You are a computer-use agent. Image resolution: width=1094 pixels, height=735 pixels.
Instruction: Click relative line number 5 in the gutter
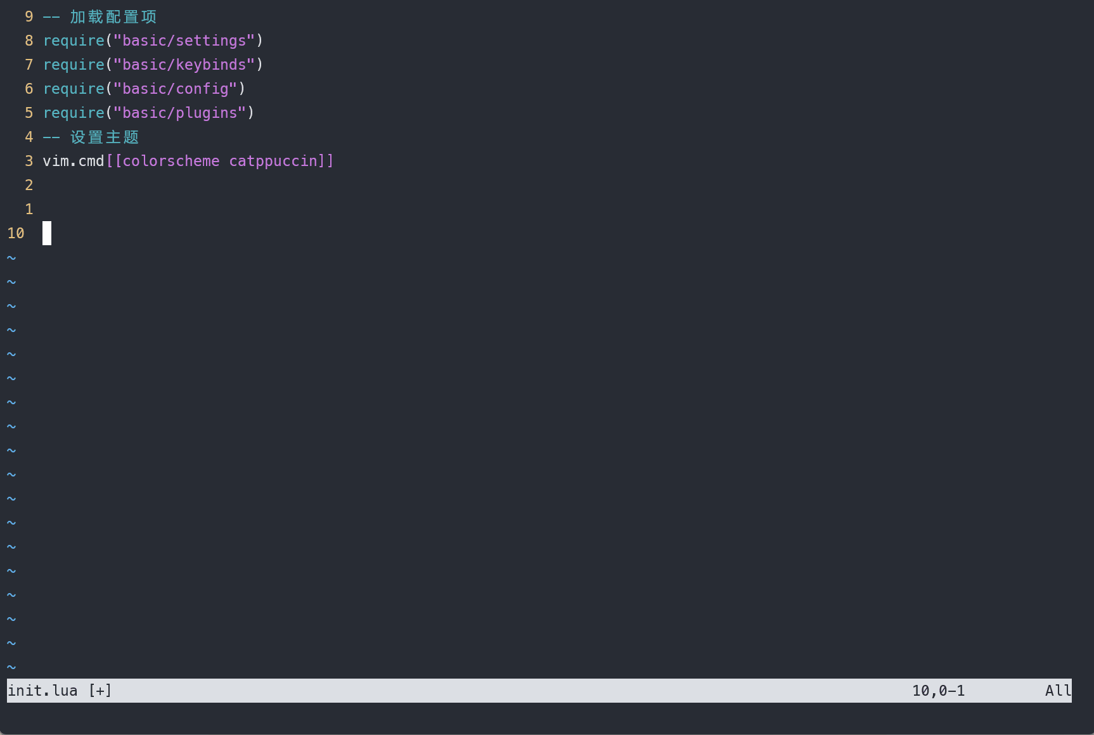[29, 113]
